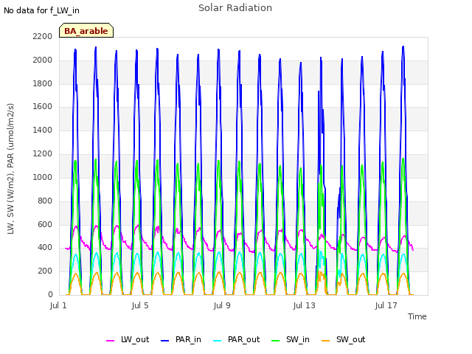Click the Jul 13 x-axis tick label
Image resolution: width=472 pixels, height=354 pixels.
tap(304, 305)
